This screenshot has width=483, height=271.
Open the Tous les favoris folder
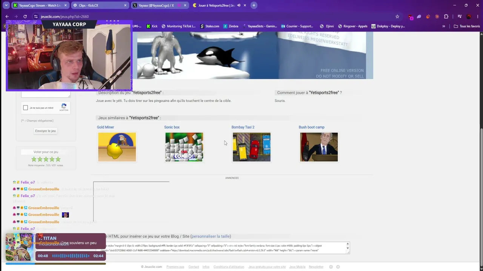pos(467,26)
